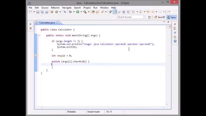206x116 pixels.
Task: Toggle the Pin Editor icon
Action: pos(169,12)
